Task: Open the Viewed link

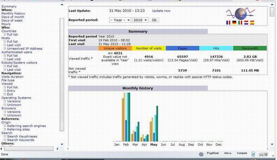Action: [x=7, y=84]
